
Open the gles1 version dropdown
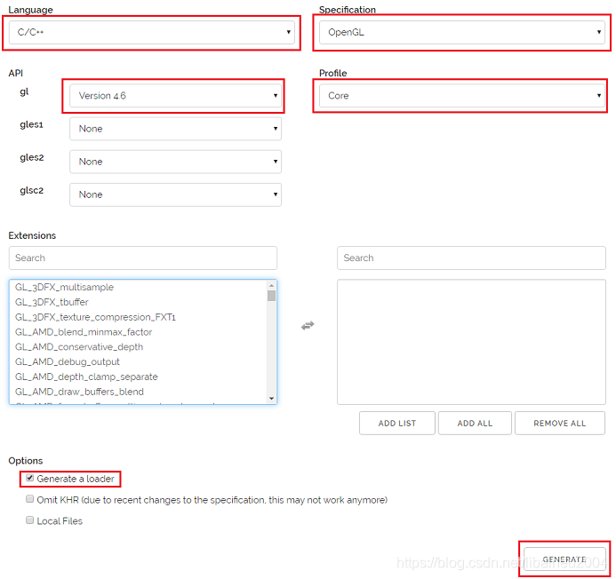point(176,129)
